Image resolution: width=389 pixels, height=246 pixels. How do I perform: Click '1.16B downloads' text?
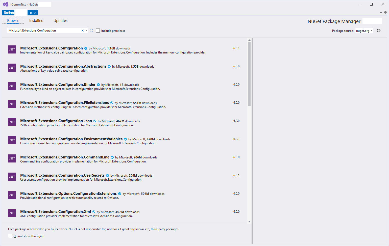pyautogui.click(x=119, y=48)
